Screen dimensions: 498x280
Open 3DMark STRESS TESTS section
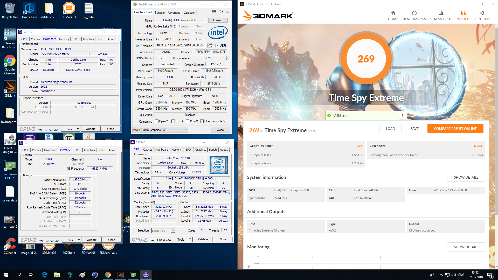pyautogui.click(x=441, y=16)
